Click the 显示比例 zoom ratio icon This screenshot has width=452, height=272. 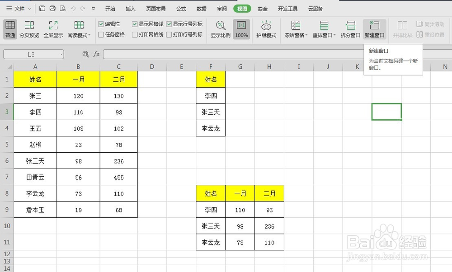tap(220, 27)
